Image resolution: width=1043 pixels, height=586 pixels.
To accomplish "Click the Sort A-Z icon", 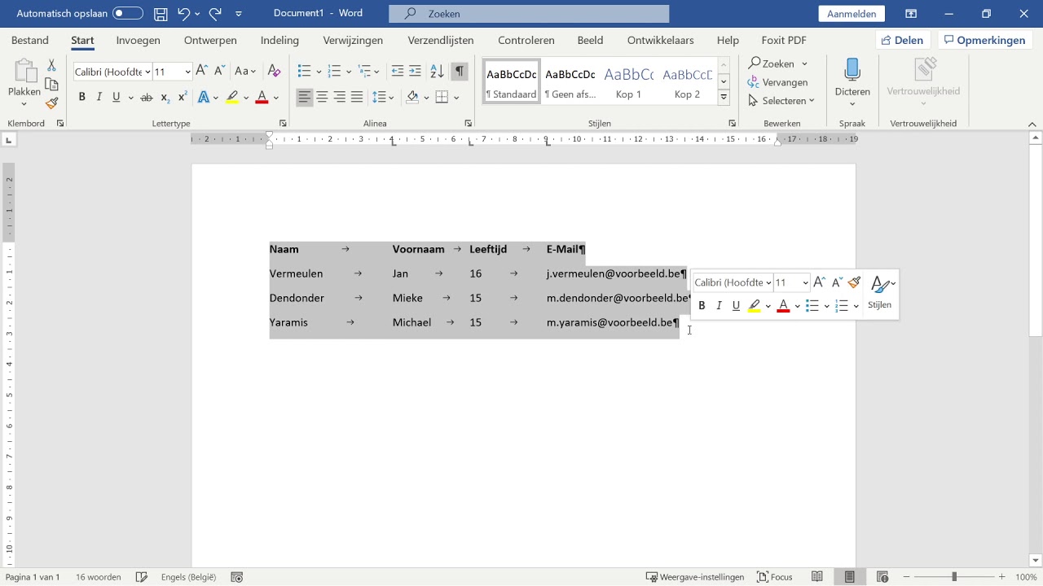I will click(437, 72).
